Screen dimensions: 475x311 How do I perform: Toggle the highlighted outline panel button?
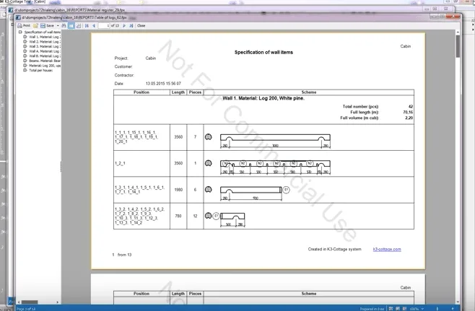71,26
